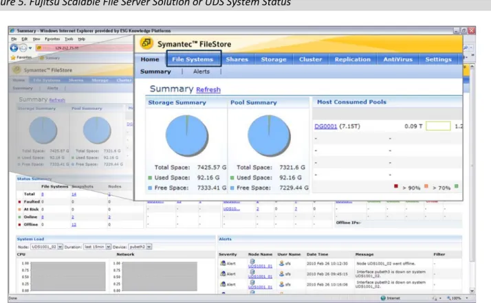Image resolution: width=491 pixels, height=303 pixels.
Task: Click the red > 90% legend swatch
Action: (x=396, y=186)
